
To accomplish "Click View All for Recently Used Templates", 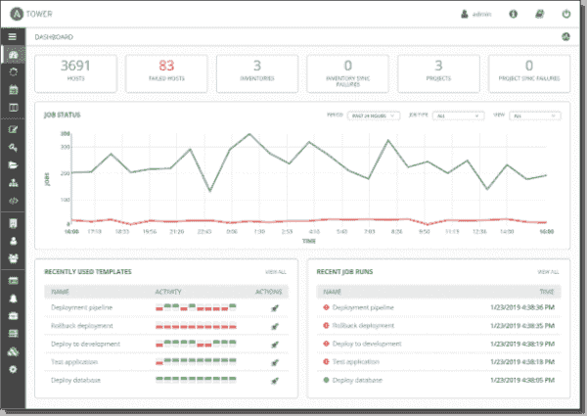I will (276, 271).
